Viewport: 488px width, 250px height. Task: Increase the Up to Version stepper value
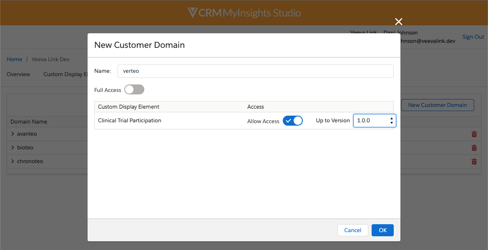pos(392,118)
